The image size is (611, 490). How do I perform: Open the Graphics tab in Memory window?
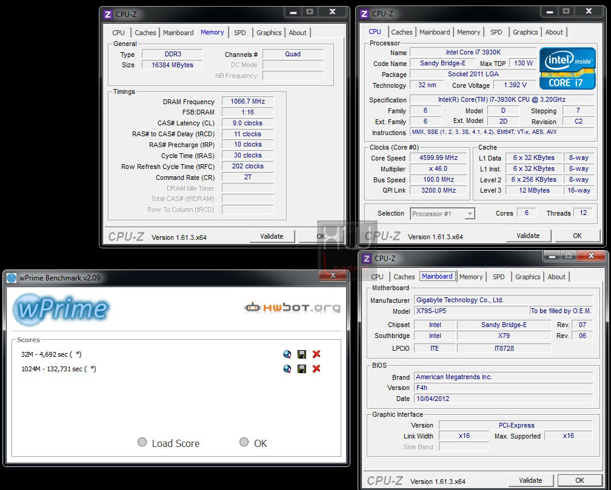tap(269, 33)
